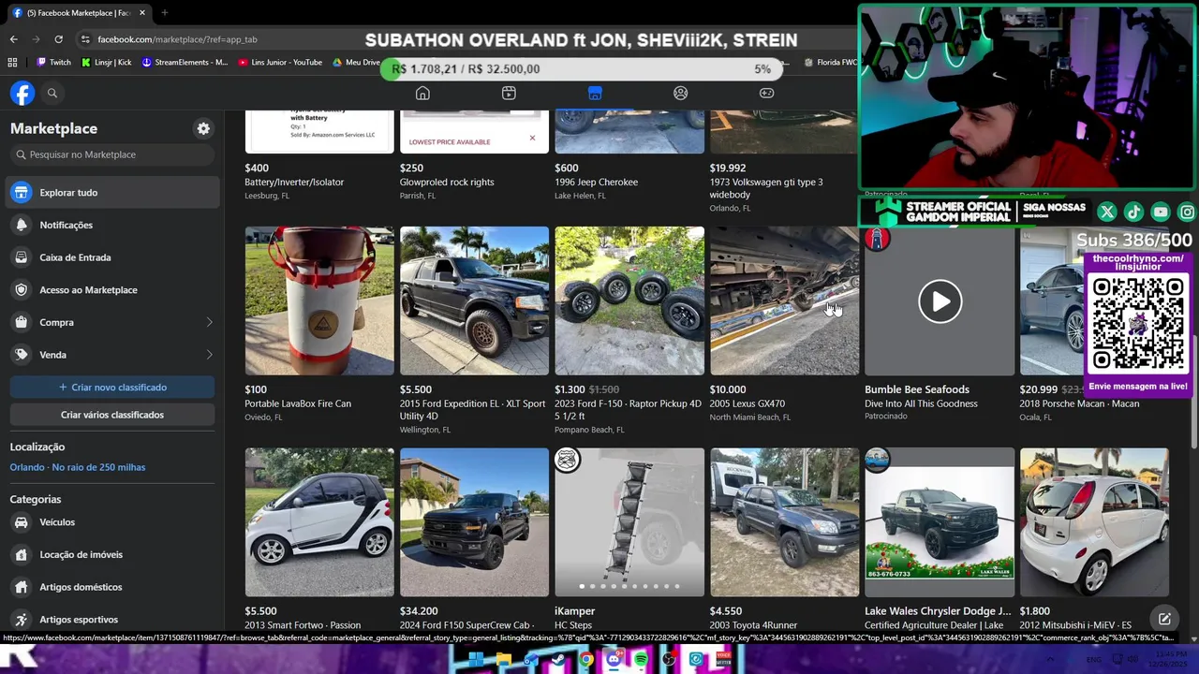Viewport: 1199px width, 674px height.
Task: Open Caixa de Entrada
Action: tap(112, 257)
